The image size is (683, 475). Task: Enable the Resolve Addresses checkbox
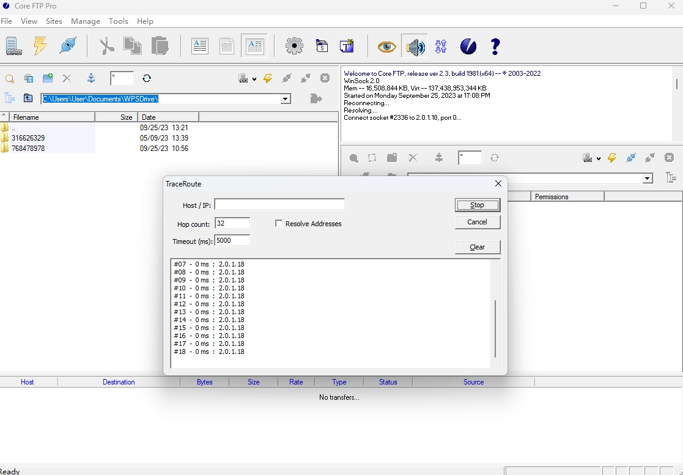click(279, 223)
